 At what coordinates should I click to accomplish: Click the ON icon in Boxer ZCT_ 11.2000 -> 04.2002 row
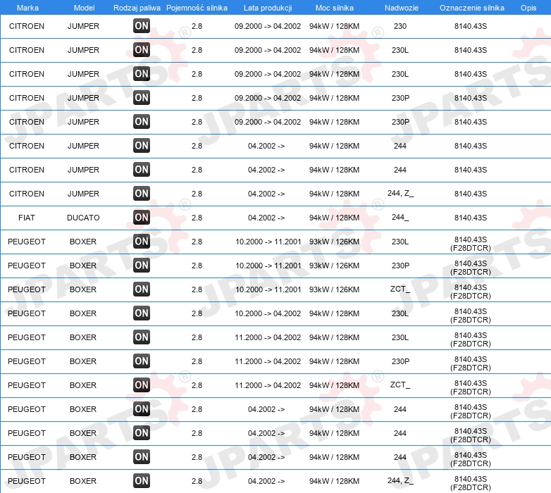coord(142,385)
